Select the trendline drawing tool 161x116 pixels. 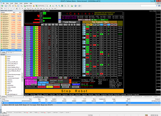click(14, 8)
